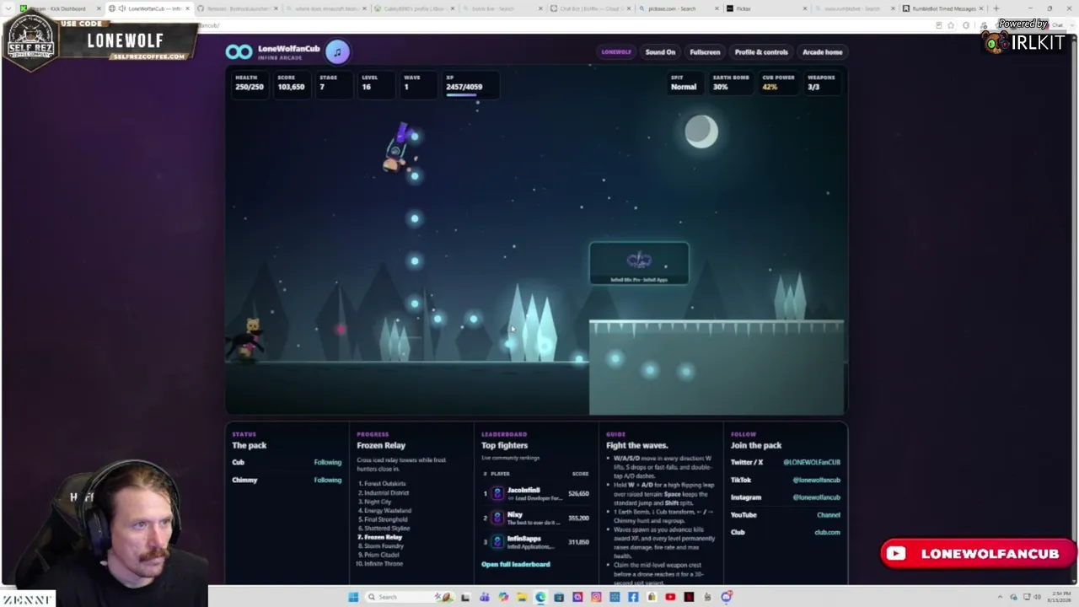Screen dimensions: 1079x607
Task: Open Netflix from the taskbar
Action: 689,597
